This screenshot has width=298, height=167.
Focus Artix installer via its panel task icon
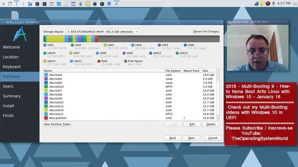(116, 4)
